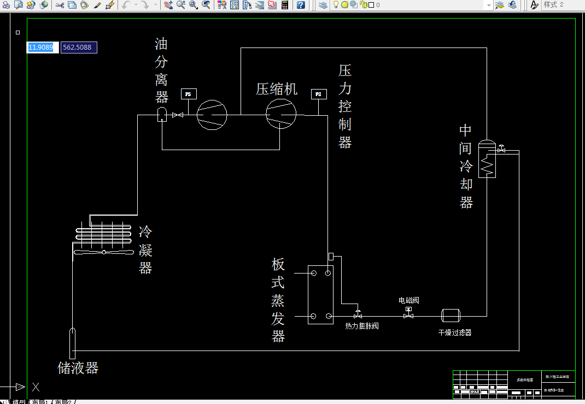Open the text style combo box 样式 2
This screenshot has width=585, height=404.
click(x=562, y=5)
